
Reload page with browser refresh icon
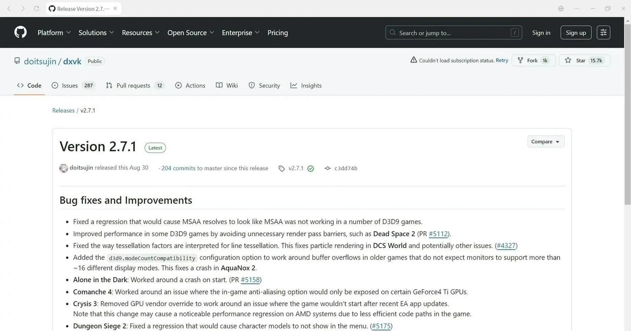point(37,9)
